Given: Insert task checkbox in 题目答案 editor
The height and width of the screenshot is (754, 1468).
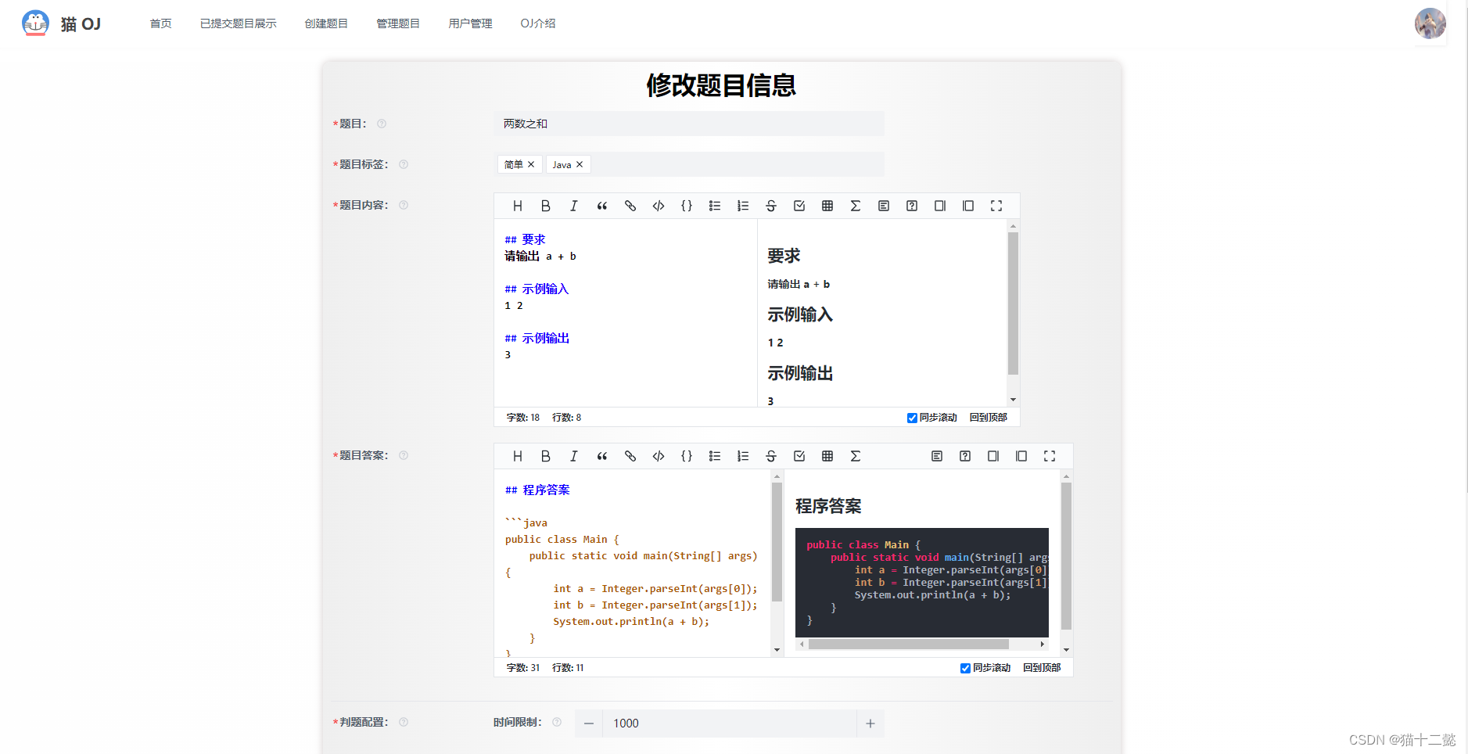Looking at the screenshot, I should pyautogui.click(x=799, y=456).
